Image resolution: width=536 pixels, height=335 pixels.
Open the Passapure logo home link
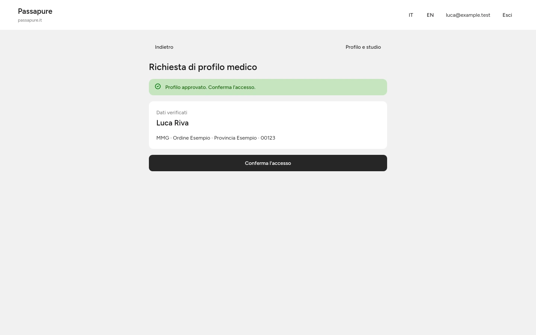tap(35, 11)
